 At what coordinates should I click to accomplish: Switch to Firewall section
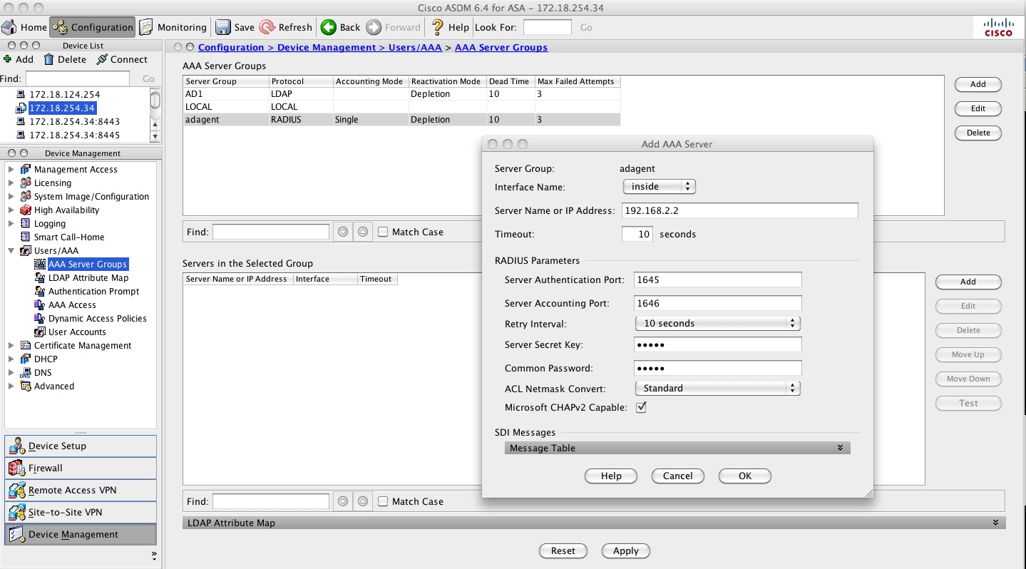81,468
